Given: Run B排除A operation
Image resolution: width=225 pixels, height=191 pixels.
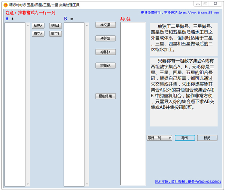Looking at the screenshot, I should (105, 66).
